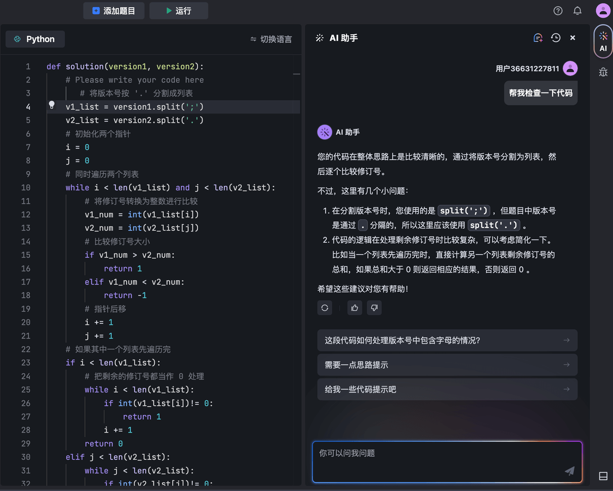
Task: Open the notifications bell
Action: coord(578,11)
